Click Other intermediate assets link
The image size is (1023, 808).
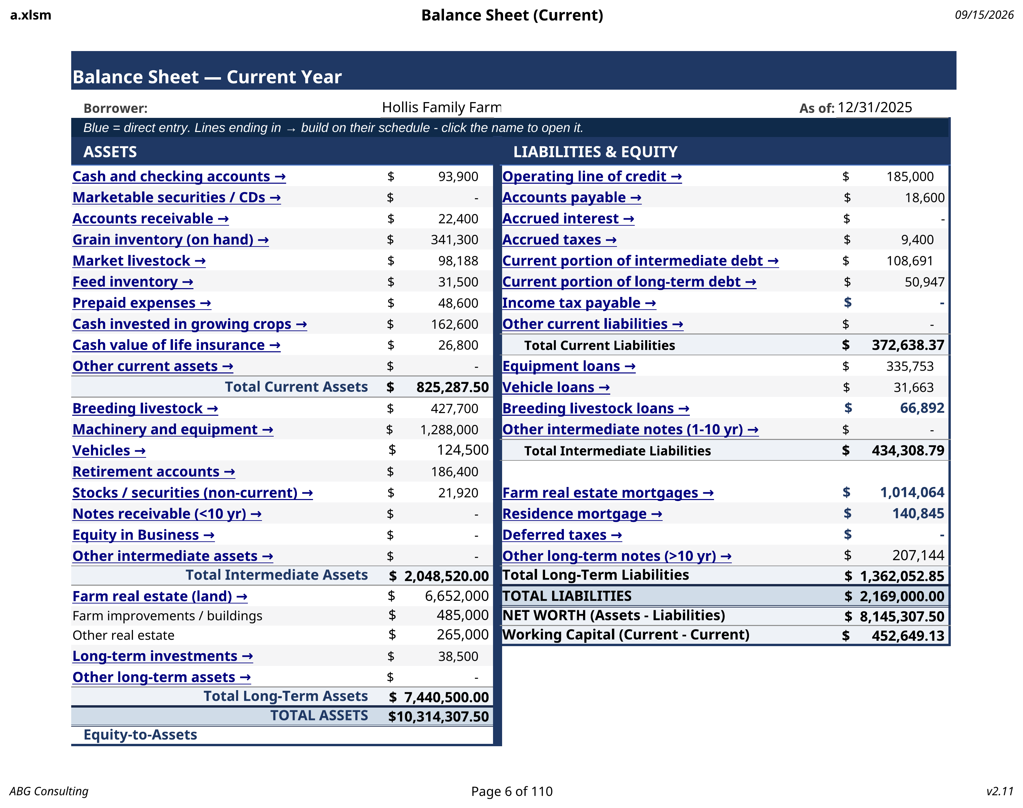173,556
